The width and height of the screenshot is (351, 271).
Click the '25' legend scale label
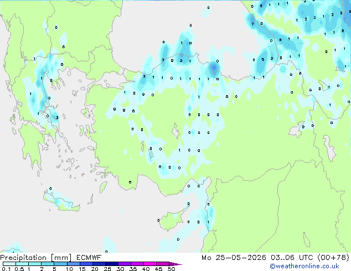point(107,269)
